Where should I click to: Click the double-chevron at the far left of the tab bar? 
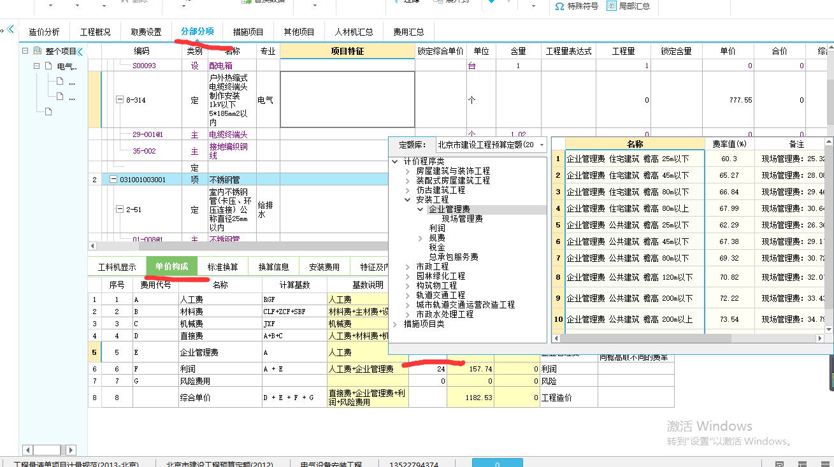click(10, 29)
